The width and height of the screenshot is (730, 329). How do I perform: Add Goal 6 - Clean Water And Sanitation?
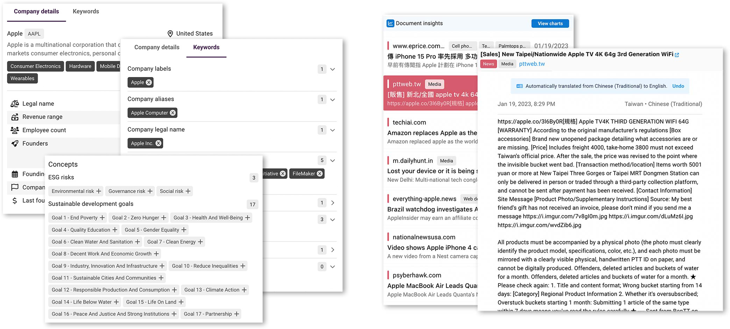(x=137, y=242)
